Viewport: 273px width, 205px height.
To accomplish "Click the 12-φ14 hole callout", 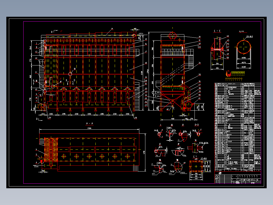I will [x=204, y=158].
